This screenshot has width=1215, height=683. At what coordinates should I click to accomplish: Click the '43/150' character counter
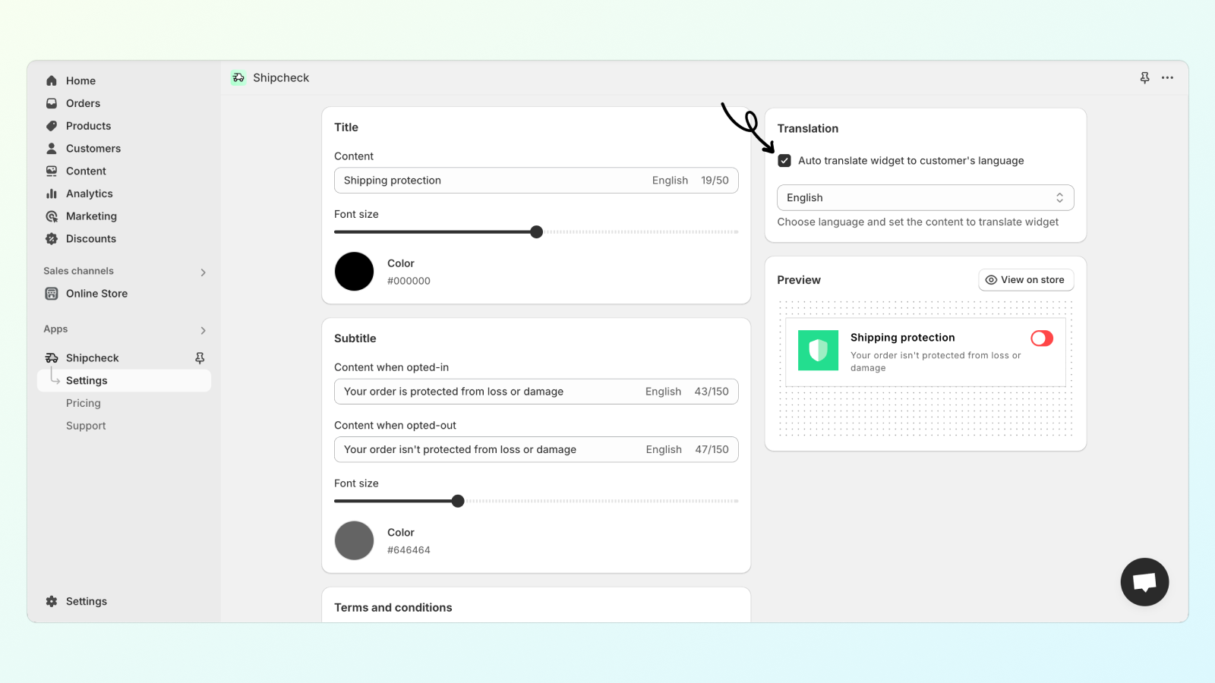pos(712,392)
